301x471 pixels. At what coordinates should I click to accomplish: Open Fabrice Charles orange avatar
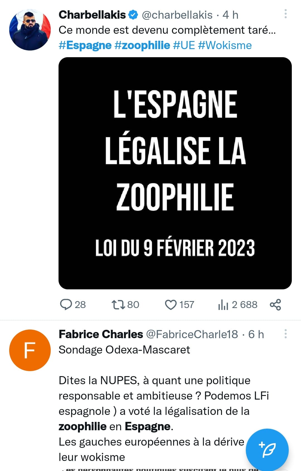30,350
